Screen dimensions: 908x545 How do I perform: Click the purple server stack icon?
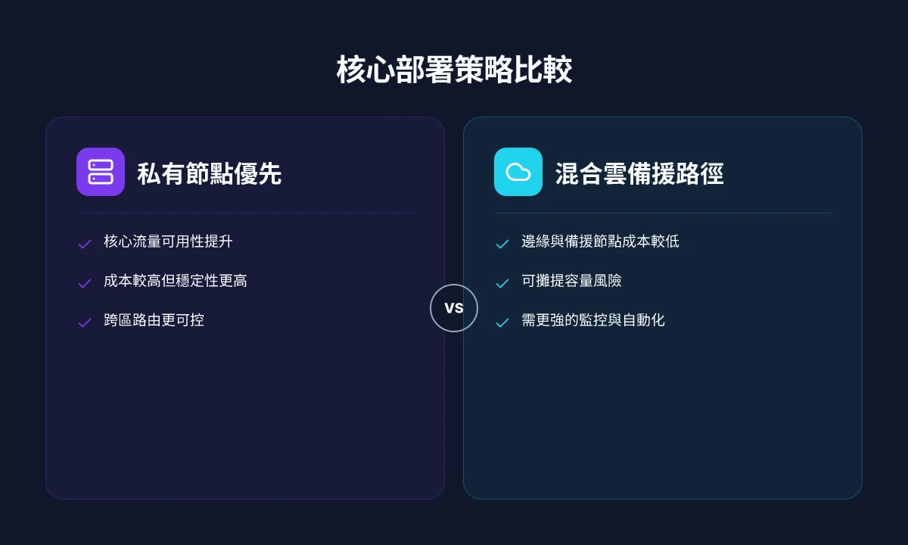pos(101,172)
